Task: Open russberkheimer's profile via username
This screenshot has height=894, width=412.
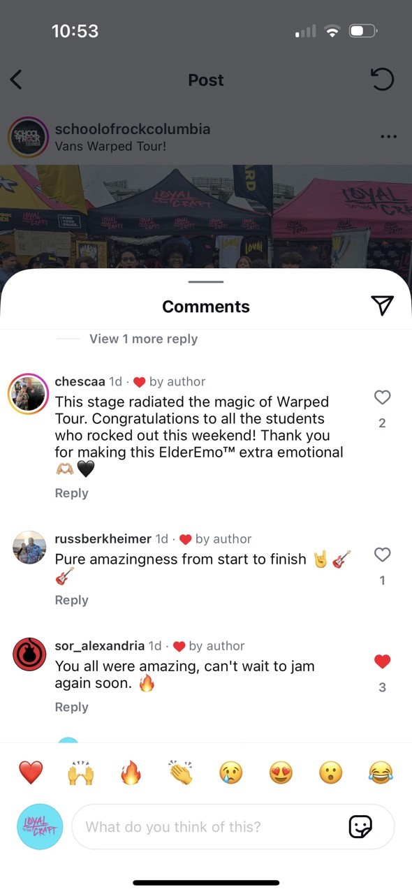Action: [x=103, y=538]
